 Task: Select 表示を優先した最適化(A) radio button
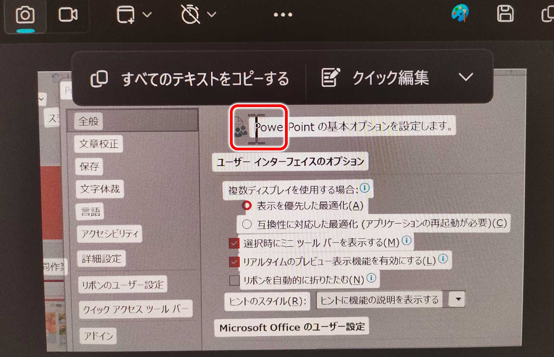247,206
